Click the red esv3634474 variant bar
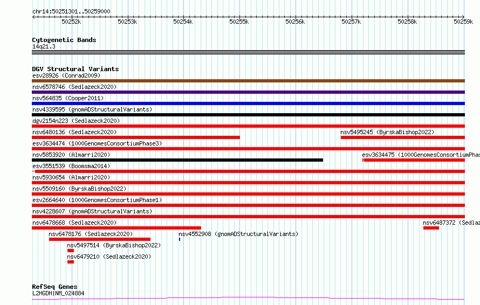The width and height of the screenshot is (480, 305). (x=248, y=149)
